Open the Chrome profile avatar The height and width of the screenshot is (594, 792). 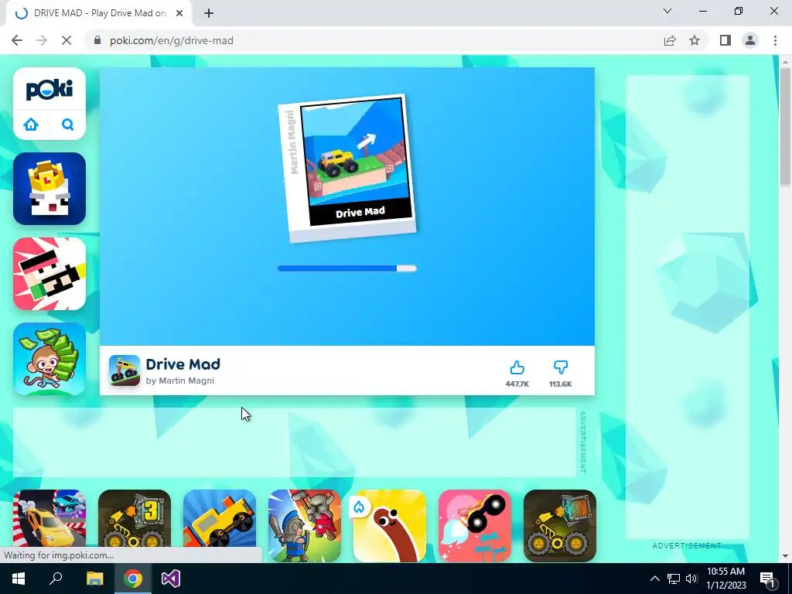click(750, 40)
